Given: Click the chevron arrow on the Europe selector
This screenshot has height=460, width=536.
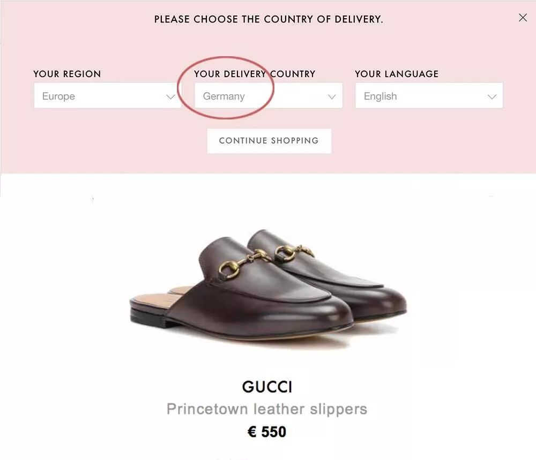Looking at the screenshot, I should pos(171,96).
